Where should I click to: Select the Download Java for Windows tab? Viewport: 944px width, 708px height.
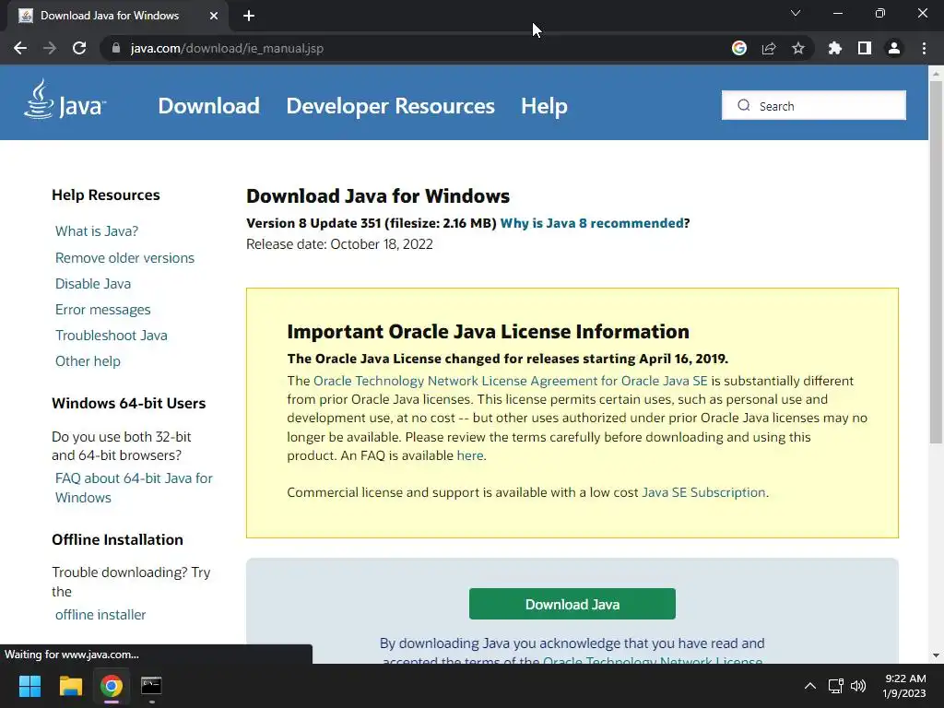click(x=118, y=16)
